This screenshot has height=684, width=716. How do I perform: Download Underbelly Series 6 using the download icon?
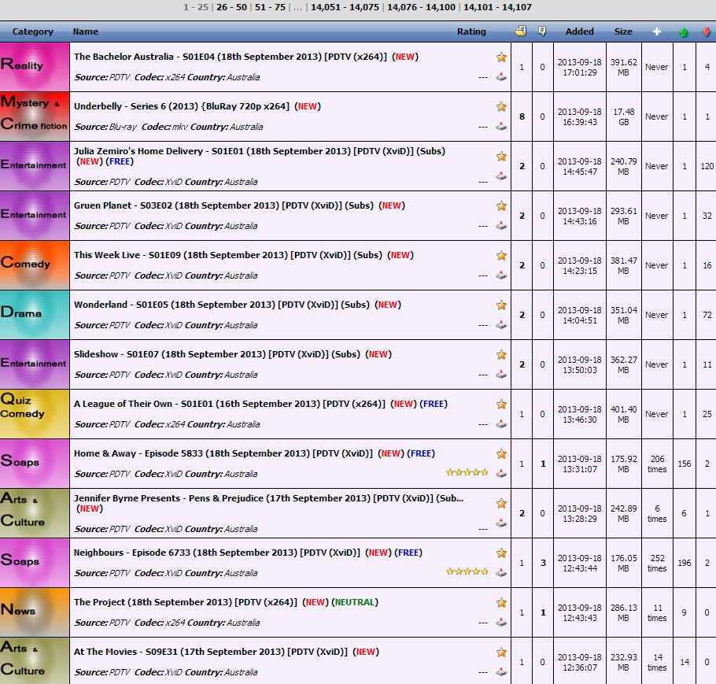[x=501, y=127]
